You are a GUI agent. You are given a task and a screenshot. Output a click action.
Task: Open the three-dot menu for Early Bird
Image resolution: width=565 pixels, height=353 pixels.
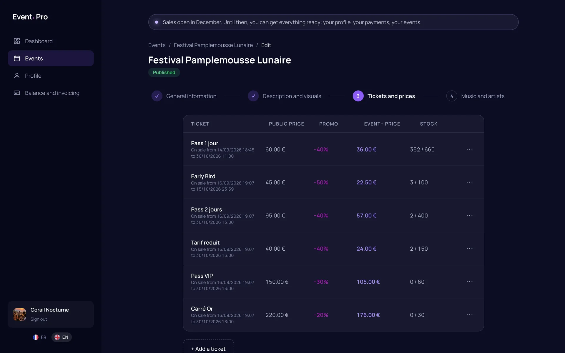(469, 182)
